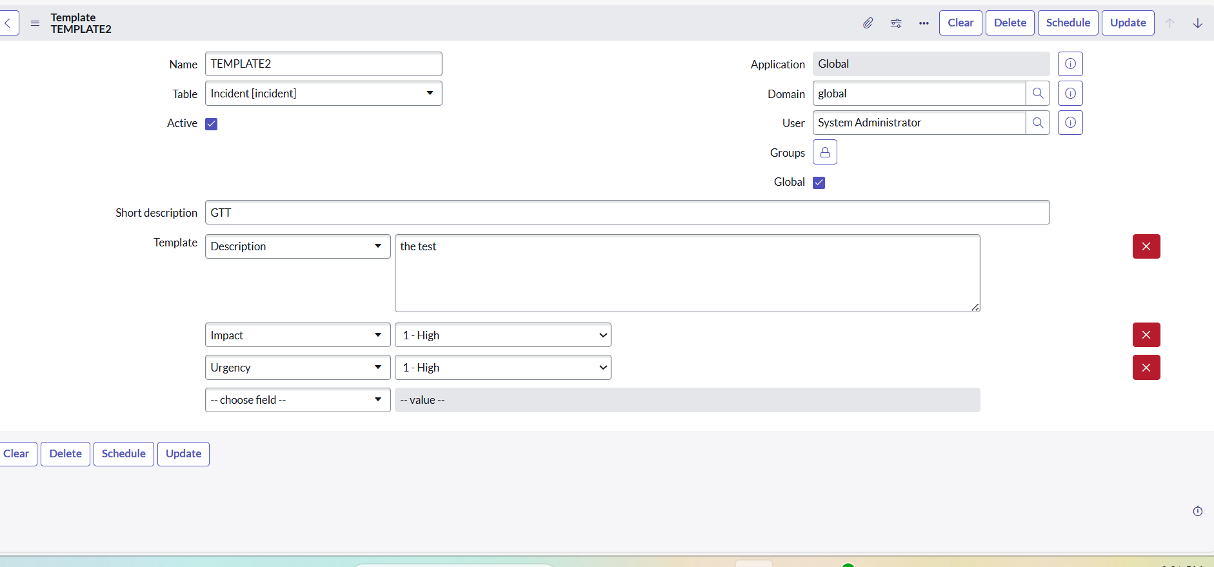Image resolution: width=1214 pixels, height=567 pixels.
Task: Preview User record info icon
Action: pos(1070,123)
